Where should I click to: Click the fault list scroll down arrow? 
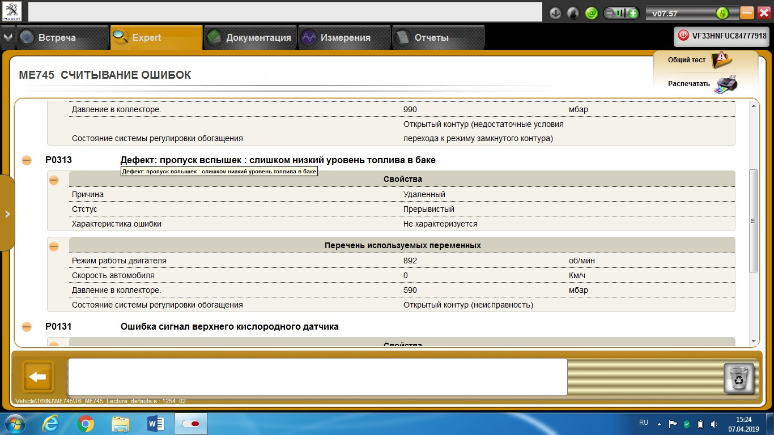(x=753, y=342)
